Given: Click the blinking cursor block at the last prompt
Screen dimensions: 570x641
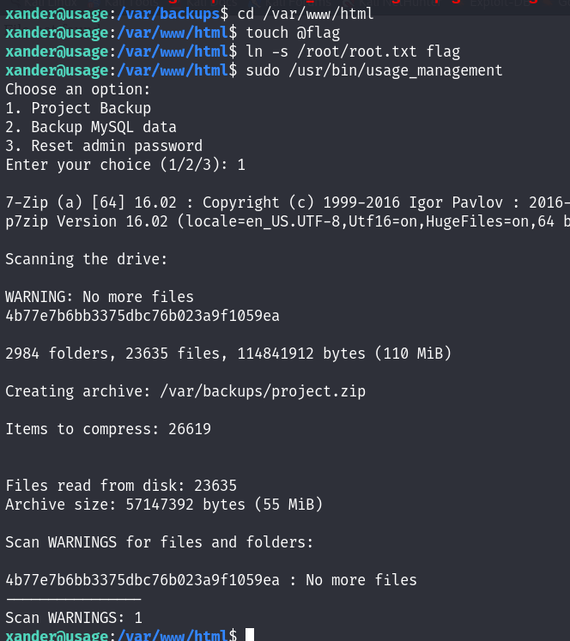Looking at the screenshot, I should (x=250, y=635).
